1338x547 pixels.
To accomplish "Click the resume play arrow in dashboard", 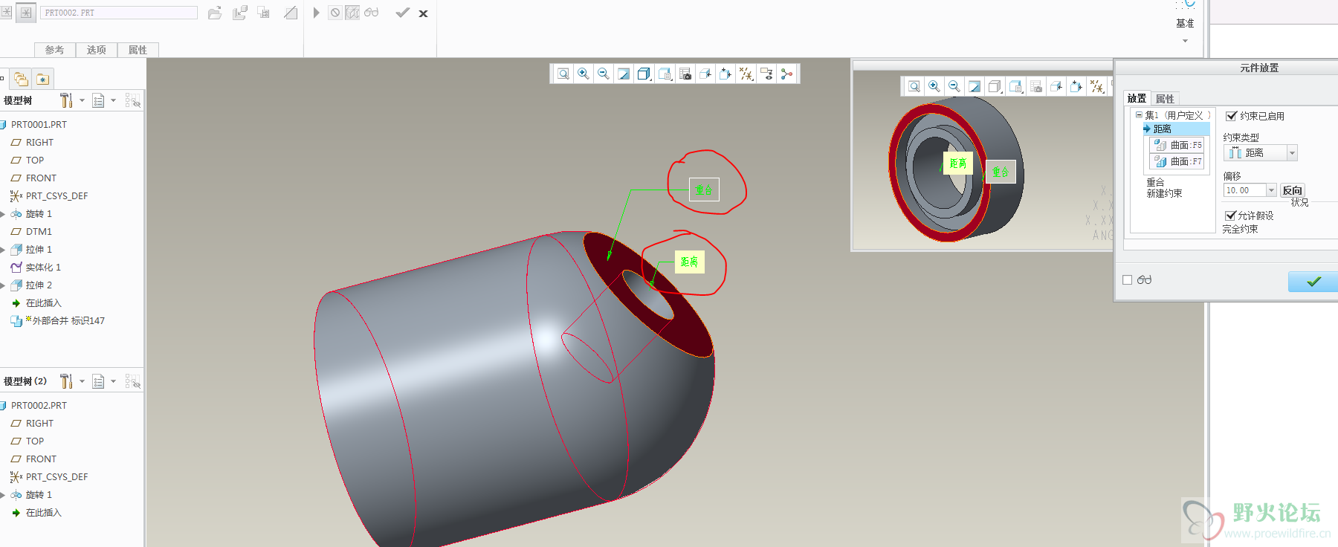I will 316,13.
